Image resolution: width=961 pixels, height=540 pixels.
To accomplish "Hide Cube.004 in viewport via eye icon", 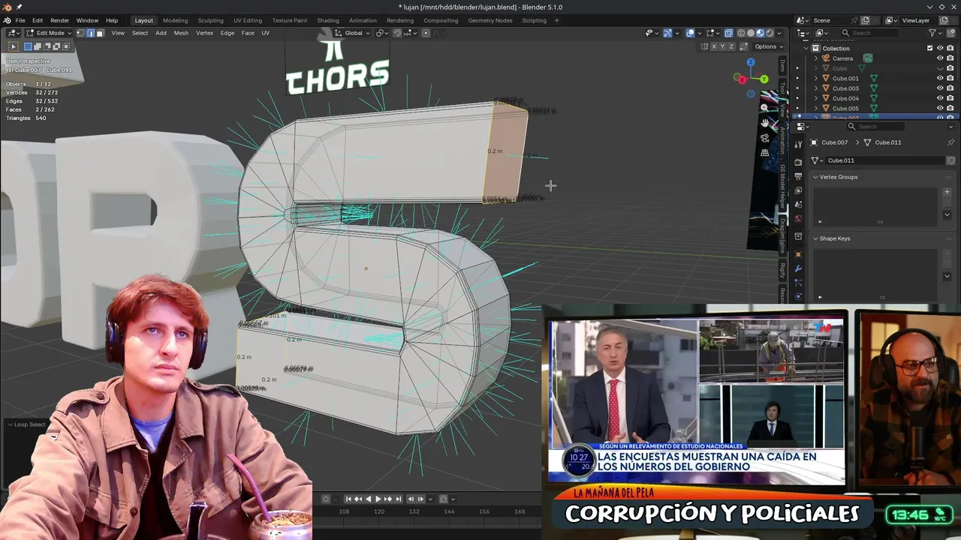I will click(940, 98).
